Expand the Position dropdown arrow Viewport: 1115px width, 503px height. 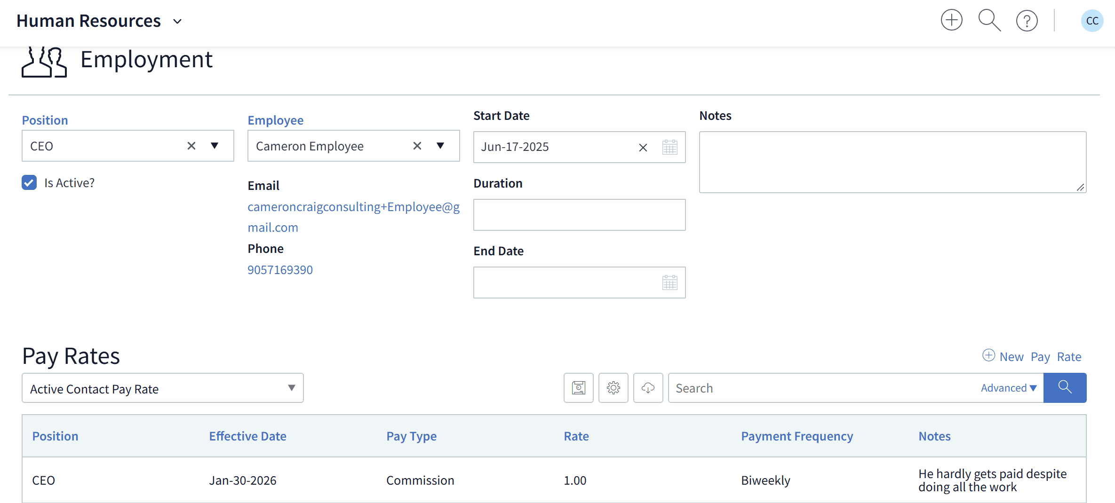215,146
